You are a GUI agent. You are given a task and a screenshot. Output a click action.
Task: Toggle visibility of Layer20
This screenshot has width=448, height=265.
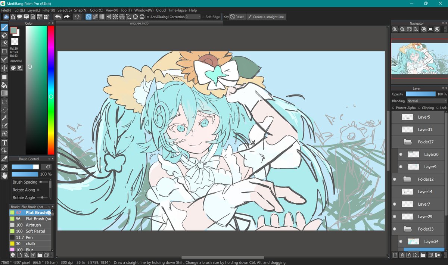pos(401,154)
